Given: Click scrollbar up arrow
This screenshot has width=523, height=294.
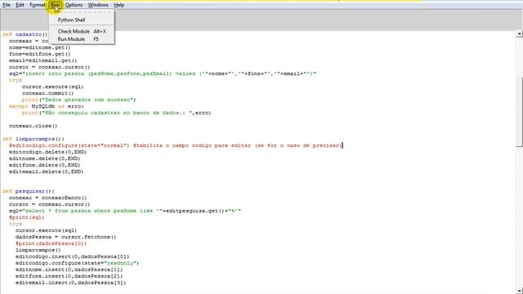Looking at the screenshot, I should [520, 33].
